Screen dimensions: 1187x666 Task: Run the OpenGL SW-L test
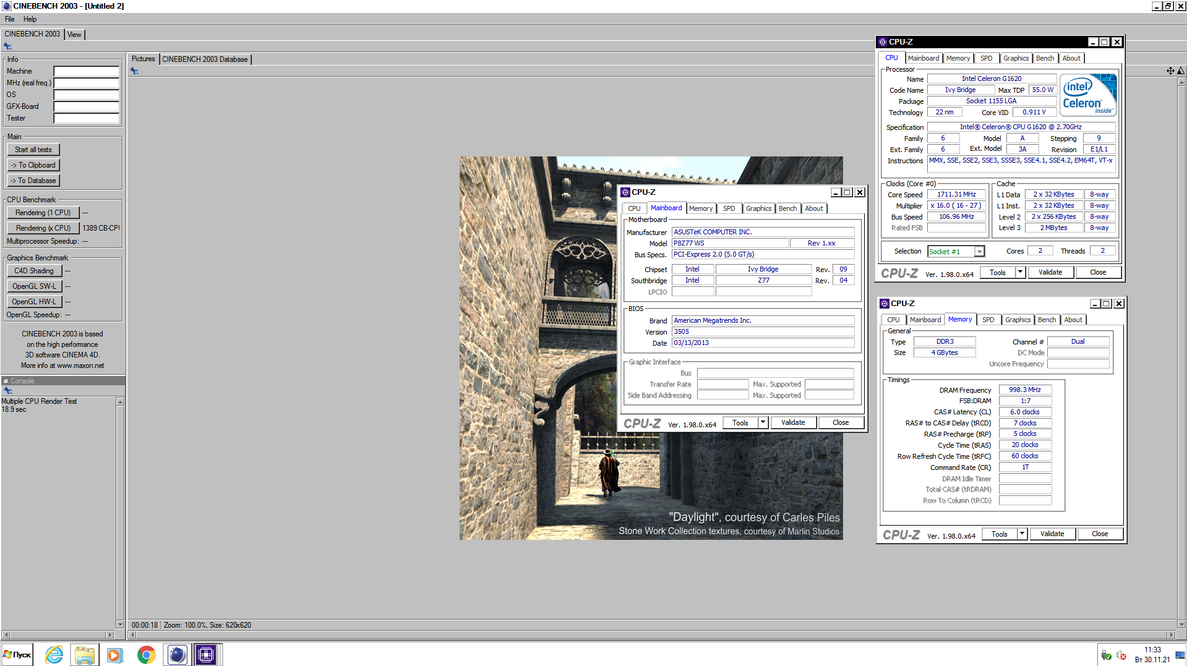click(35, 286)
